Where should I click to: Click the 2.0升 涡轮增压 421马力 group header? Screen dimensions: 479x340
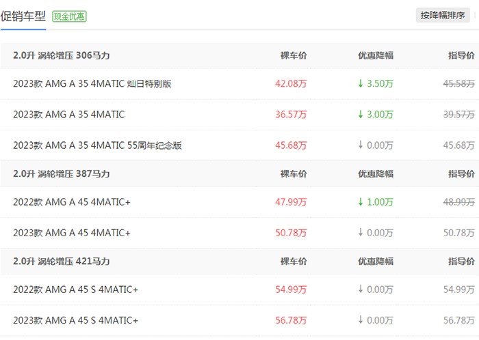(x=62, y=261)
